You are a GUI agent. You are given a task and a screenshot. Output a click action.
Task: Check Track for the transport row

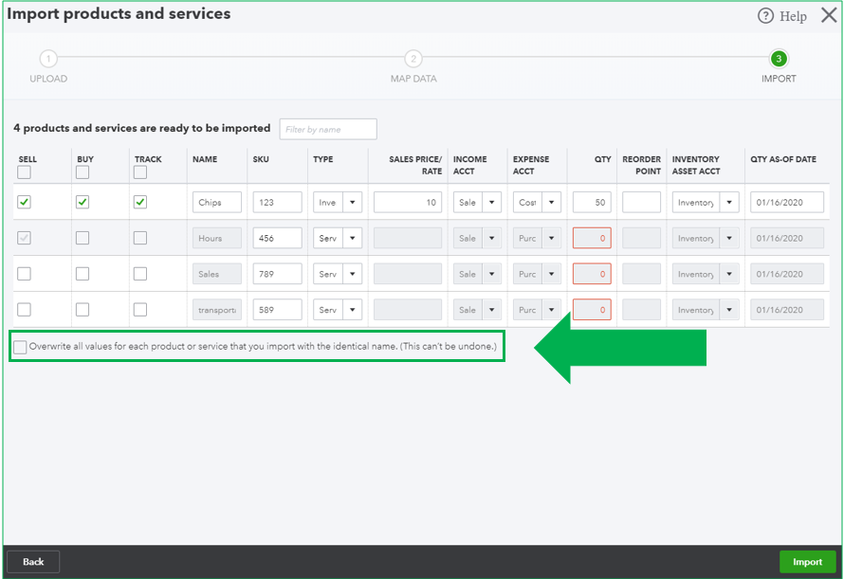tap(140, 310)
